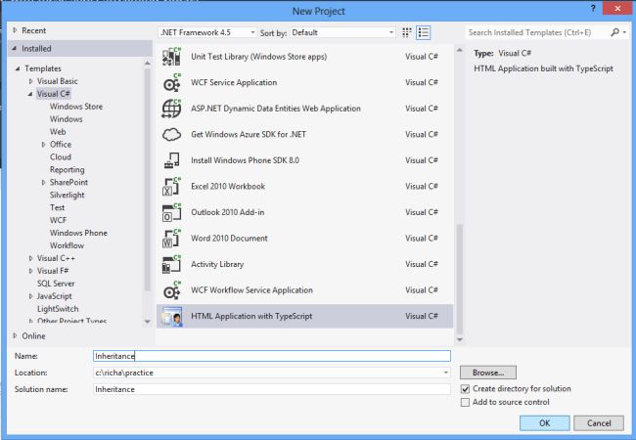
Task: Collapse the Templates tree node
Action: coord(18,68)
